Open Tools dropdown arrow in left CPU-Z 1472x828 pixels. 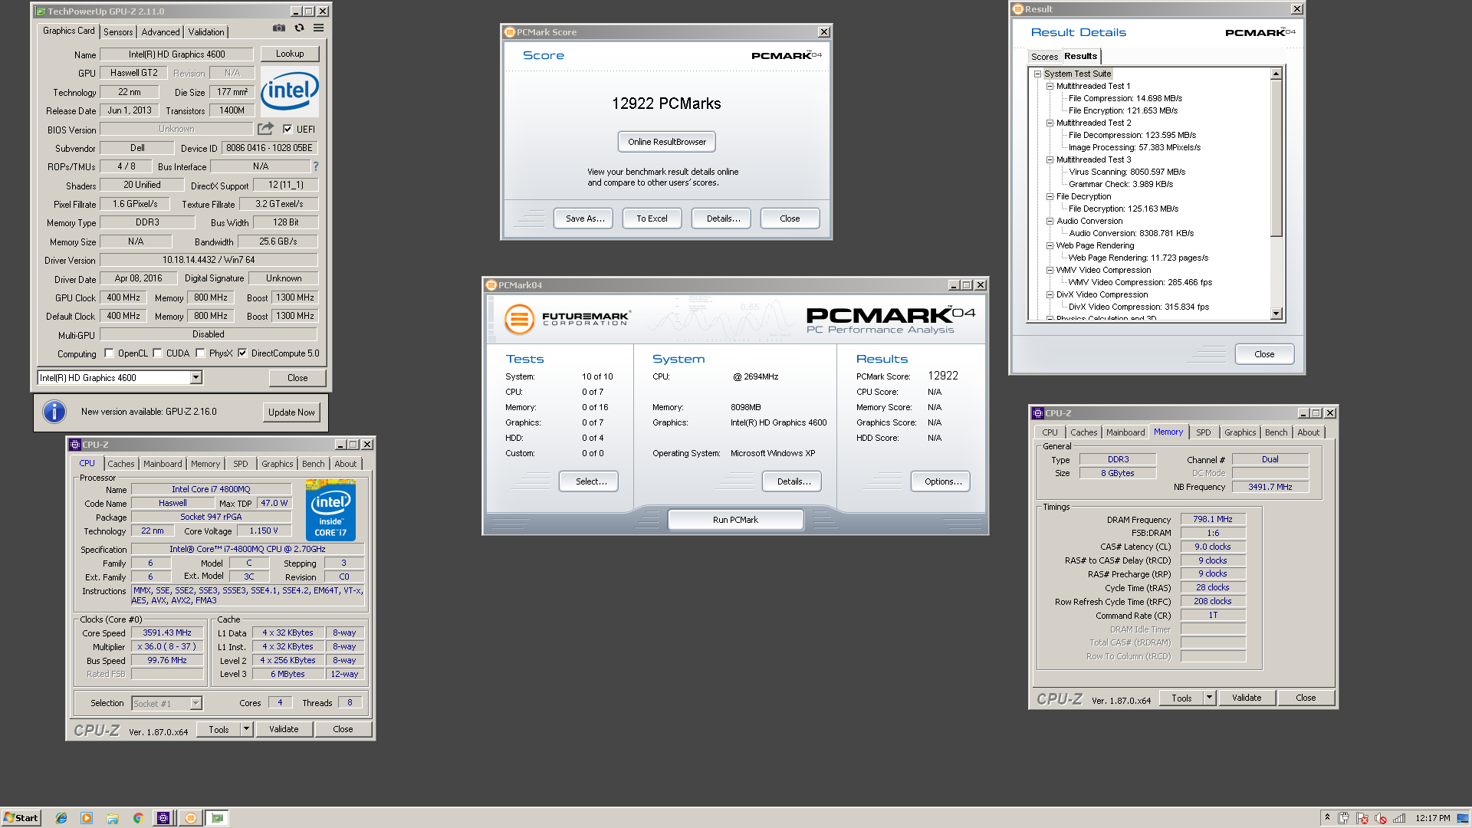click(246, 729)
